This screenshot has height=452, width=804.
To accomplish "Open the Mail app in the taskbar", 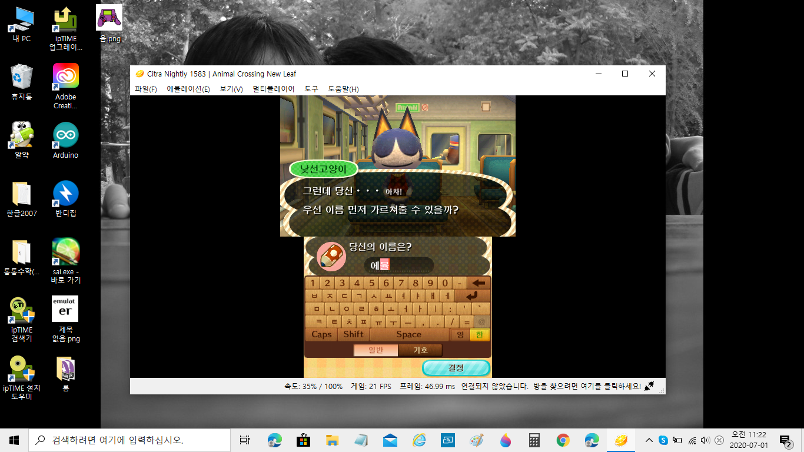I will 390,440.
